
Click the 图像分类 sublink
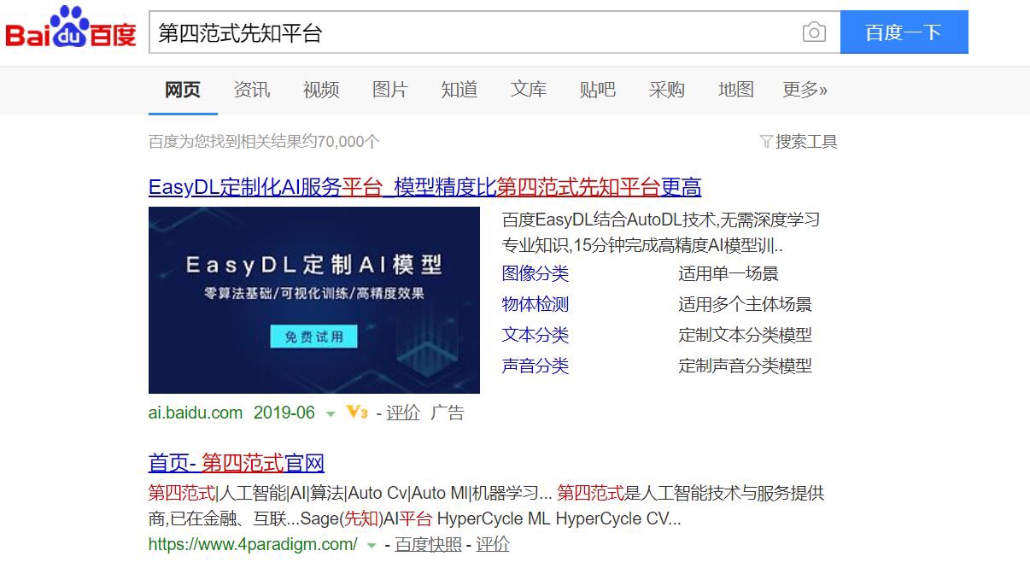pyautogui.click(x=535, y=274)
